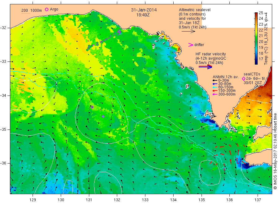Click the dark blue 17 degree end of the colorbar
279x204 pixels.
pyautogui.click(x=256, y=61)
